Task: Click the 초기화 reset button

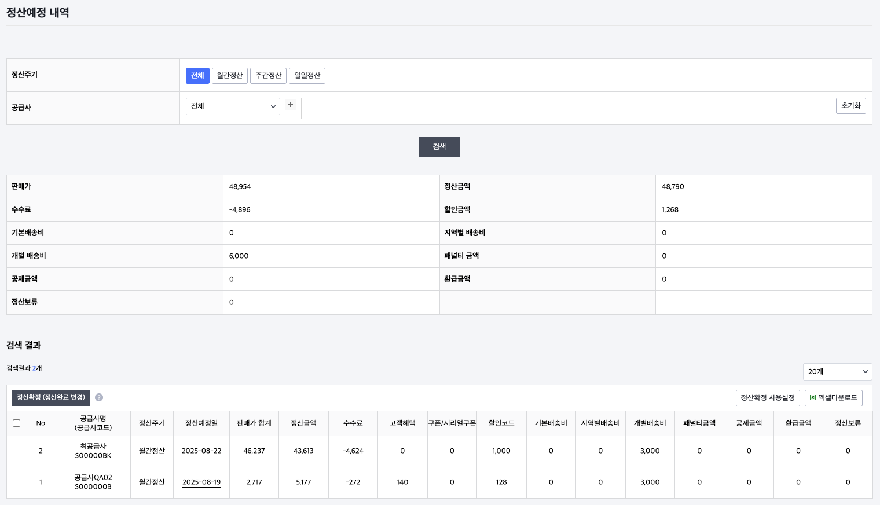Action: coord(850,106)
